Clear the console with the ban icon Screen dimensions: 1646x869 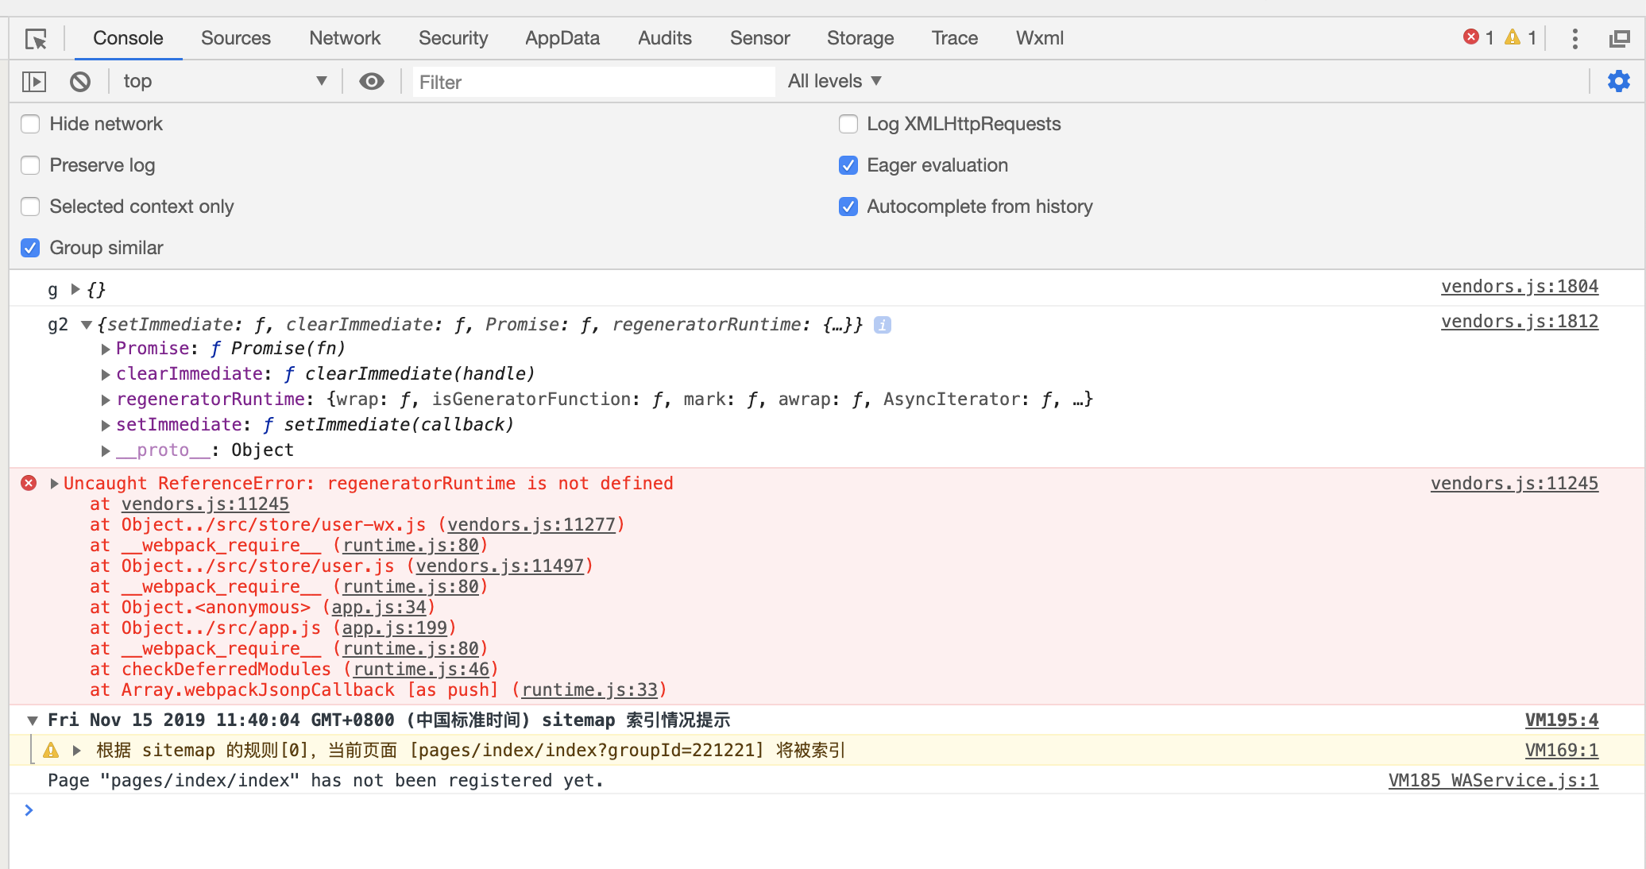click(x=79, y=82)
